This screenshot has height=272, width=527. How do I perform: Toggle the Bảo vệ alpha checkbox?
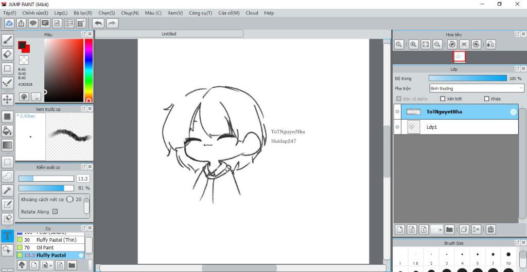[399, 99]
